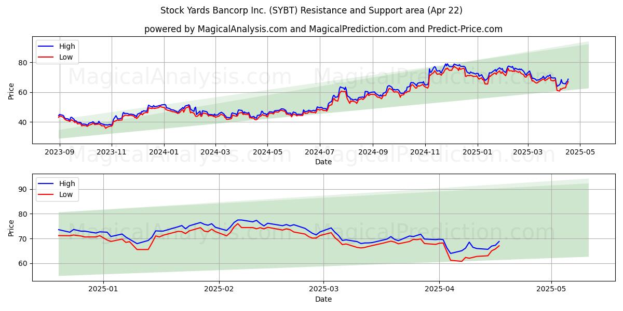The height and width of the screenshot is (311, 623).
Task: Click the Date axis label under top chart
Action: click(x=323, y=162)
